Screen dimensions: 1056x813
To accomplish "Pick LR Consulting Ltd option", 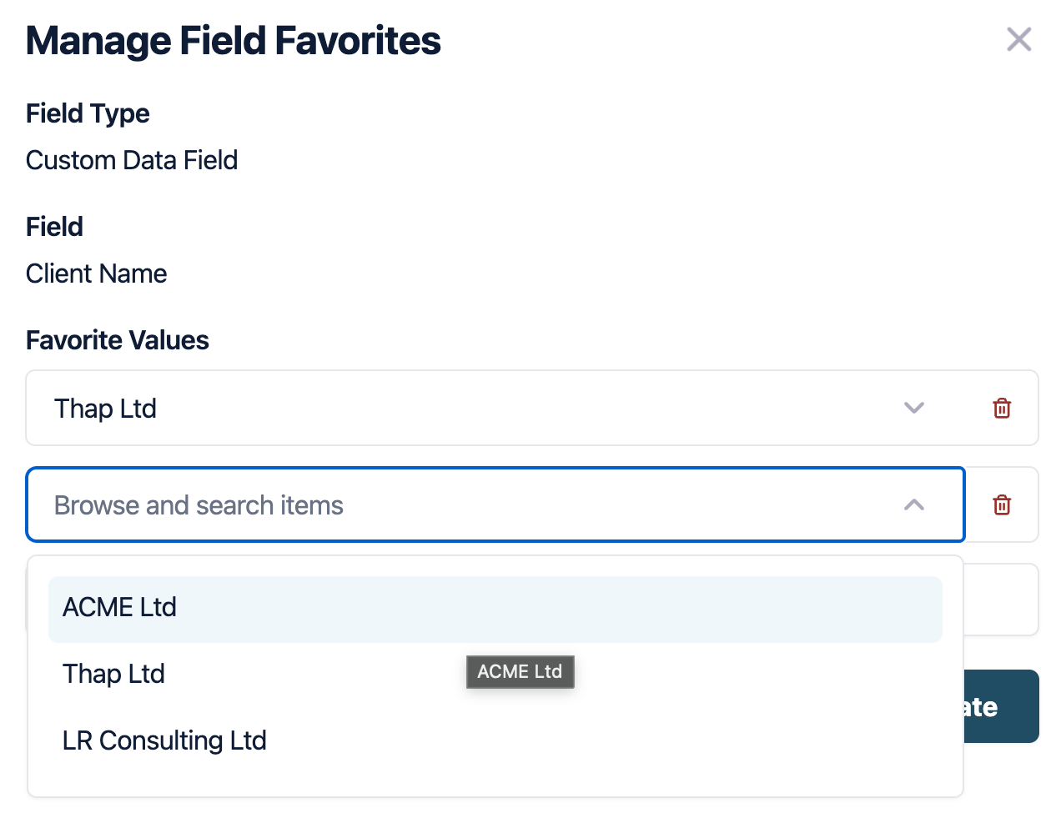I will point(164,740).
